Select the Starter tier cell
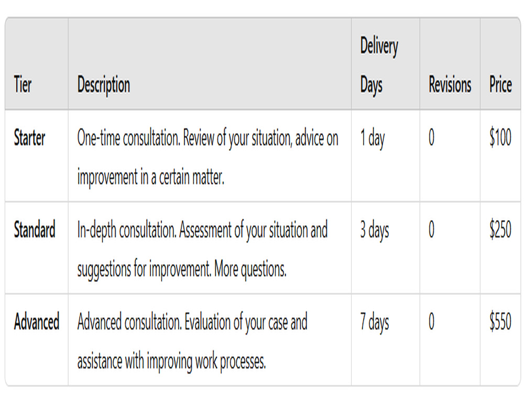524x393 pixels. coord(29,138)
